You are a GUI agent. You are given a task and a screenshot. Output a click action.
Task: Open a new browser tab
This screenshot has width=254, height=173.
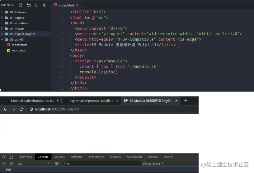pyautogui.click(x=186, y=101)
